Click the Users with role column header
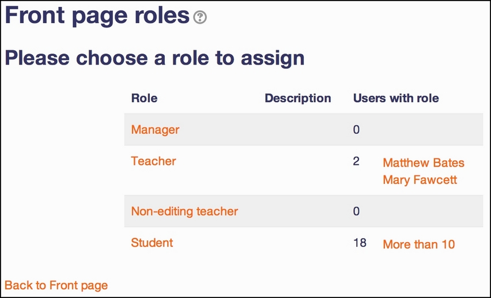 coord(396,99)
